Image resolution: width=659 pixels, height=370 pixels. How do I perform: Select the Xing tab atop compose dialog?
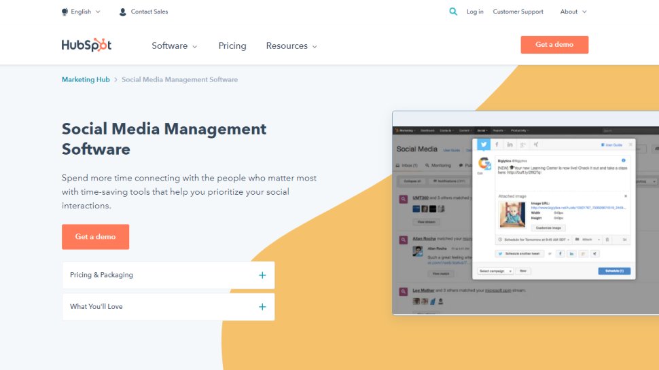[536, 145]
